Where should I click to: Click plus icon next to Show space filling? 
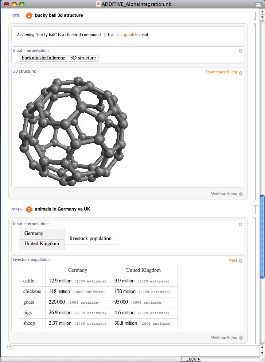pos(241,73)
